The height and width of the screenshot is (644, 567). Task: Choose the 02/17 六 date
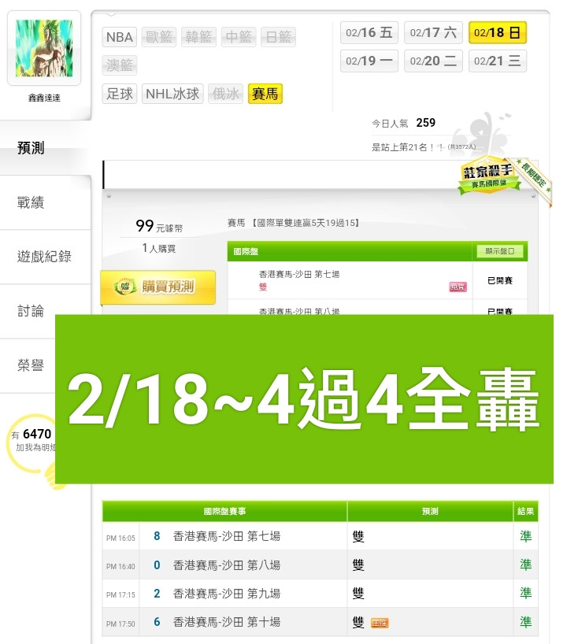click(433, 32)
